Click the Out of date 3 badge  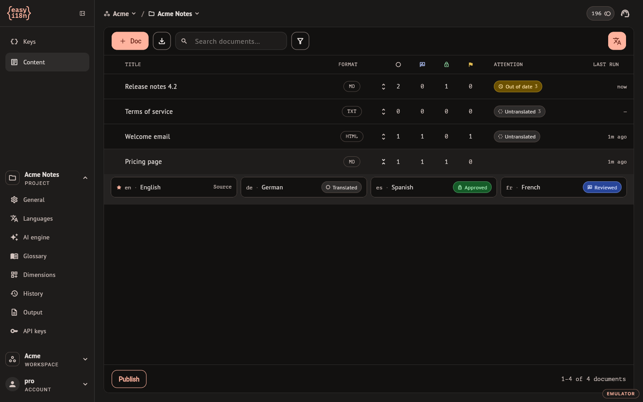coord(518,87)
